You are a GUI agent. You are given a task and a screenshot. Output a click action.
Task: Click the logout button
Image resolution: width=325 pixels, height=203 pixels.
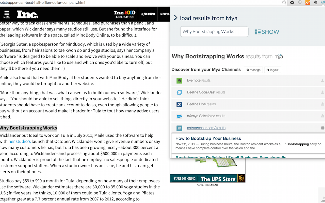[x=273, y=70]
